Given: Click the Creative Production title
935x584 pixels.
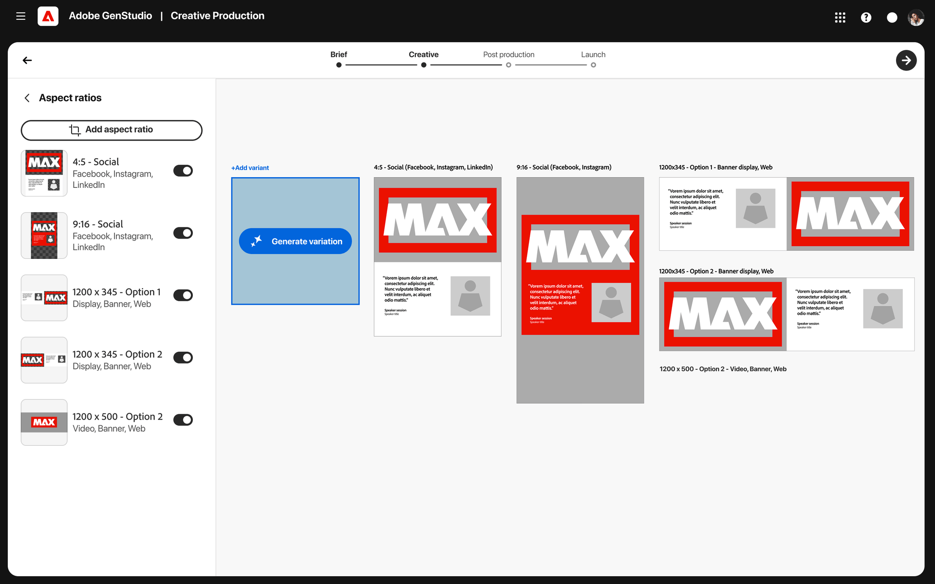Looking at the screenshot, I should click(217, 16).
